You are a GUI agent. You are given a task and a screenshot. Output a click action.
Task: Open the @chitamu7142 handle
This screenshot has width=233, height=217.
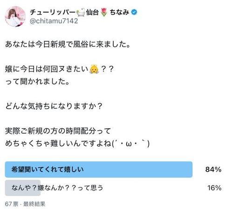tap(54, 21)
